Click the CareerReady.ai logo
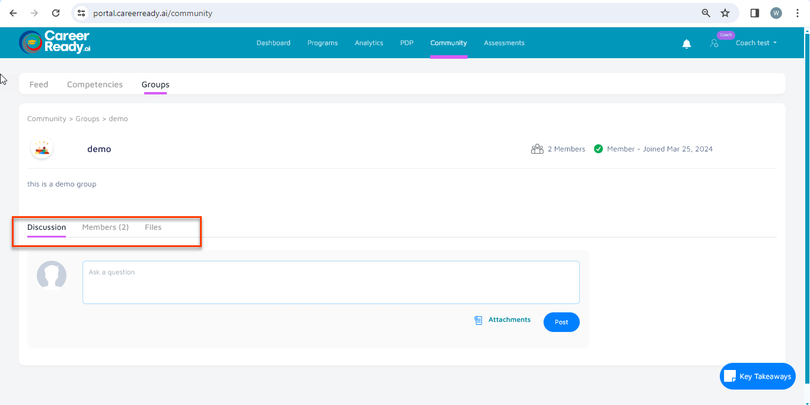This screenshot has width=810, height=405. [x=55, y=42]
